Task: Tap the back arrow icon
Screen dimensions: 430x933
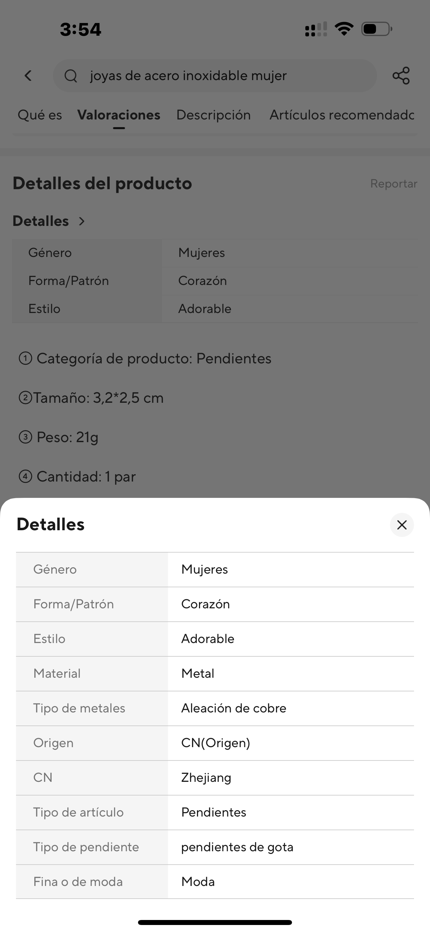Action: click(x=28, y=75)
